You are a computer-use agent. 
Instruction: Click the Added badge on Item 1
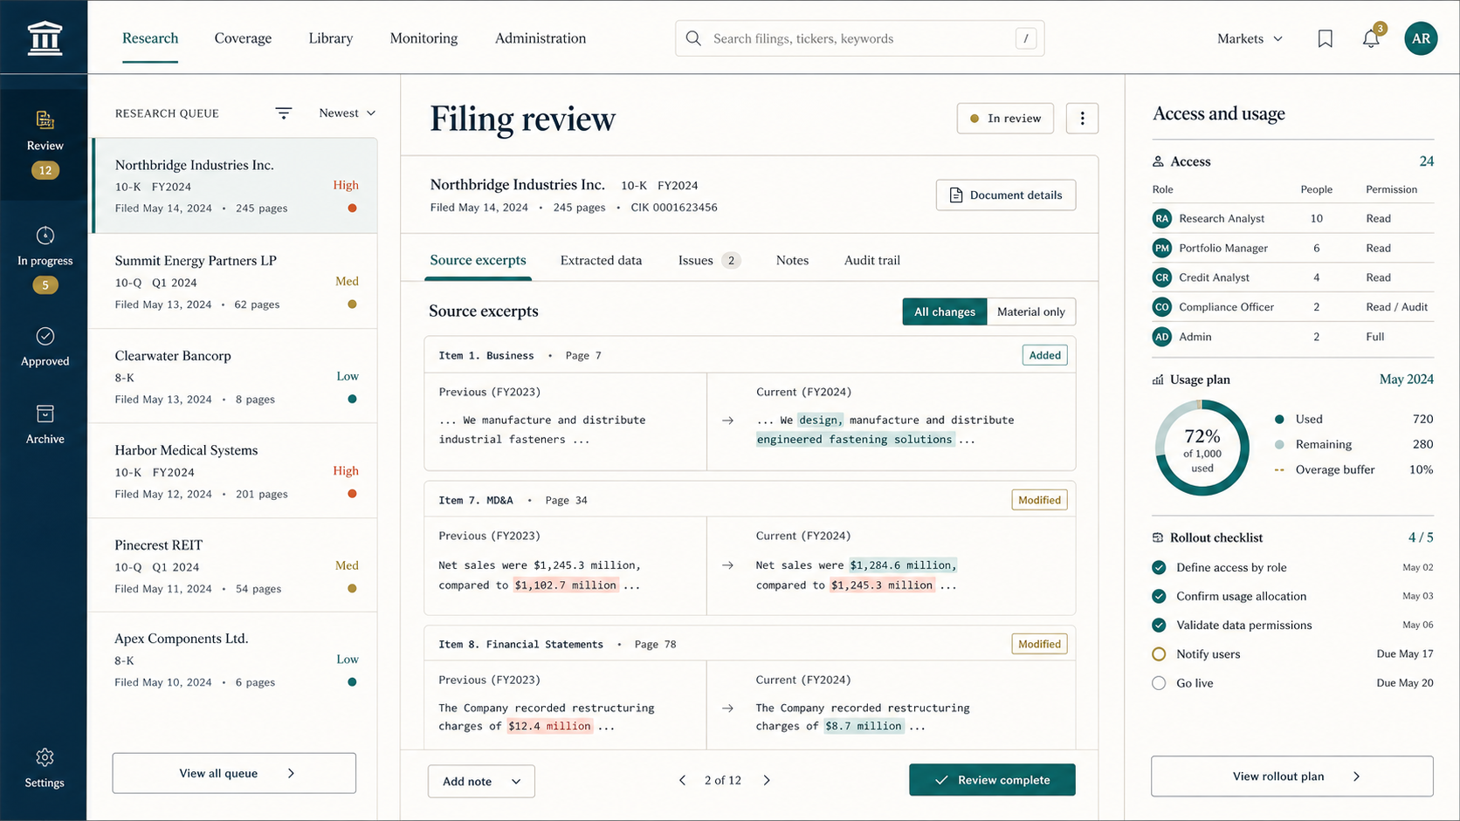tap(1044, 355)
